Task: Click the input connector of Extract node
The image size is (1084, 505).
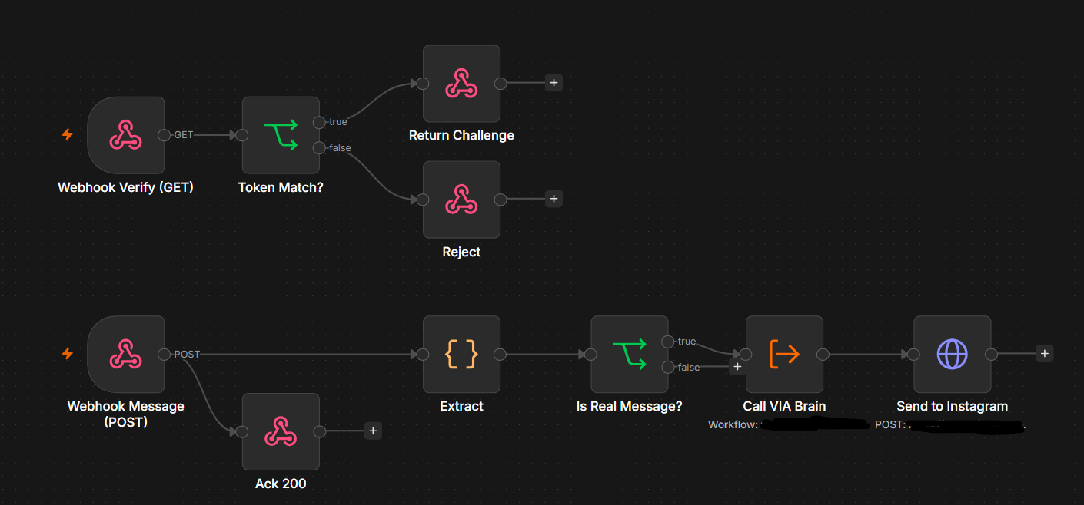Action: pyautogui.click(x=423, y=354)
